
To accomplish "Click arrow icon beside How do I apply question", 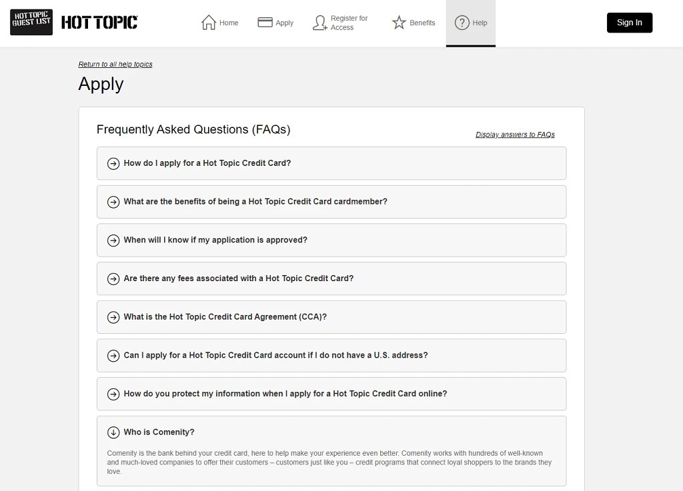I will click(x=113, y=163).
